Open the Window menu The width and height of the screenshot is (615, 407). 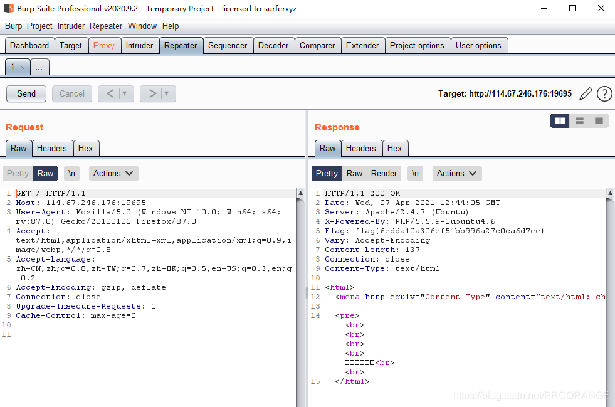(x=142, y=26)
